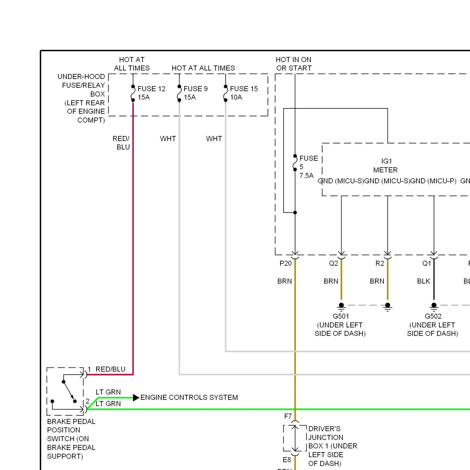
Task: Click the FUSE 9 15A label
Action: (196, 93)
